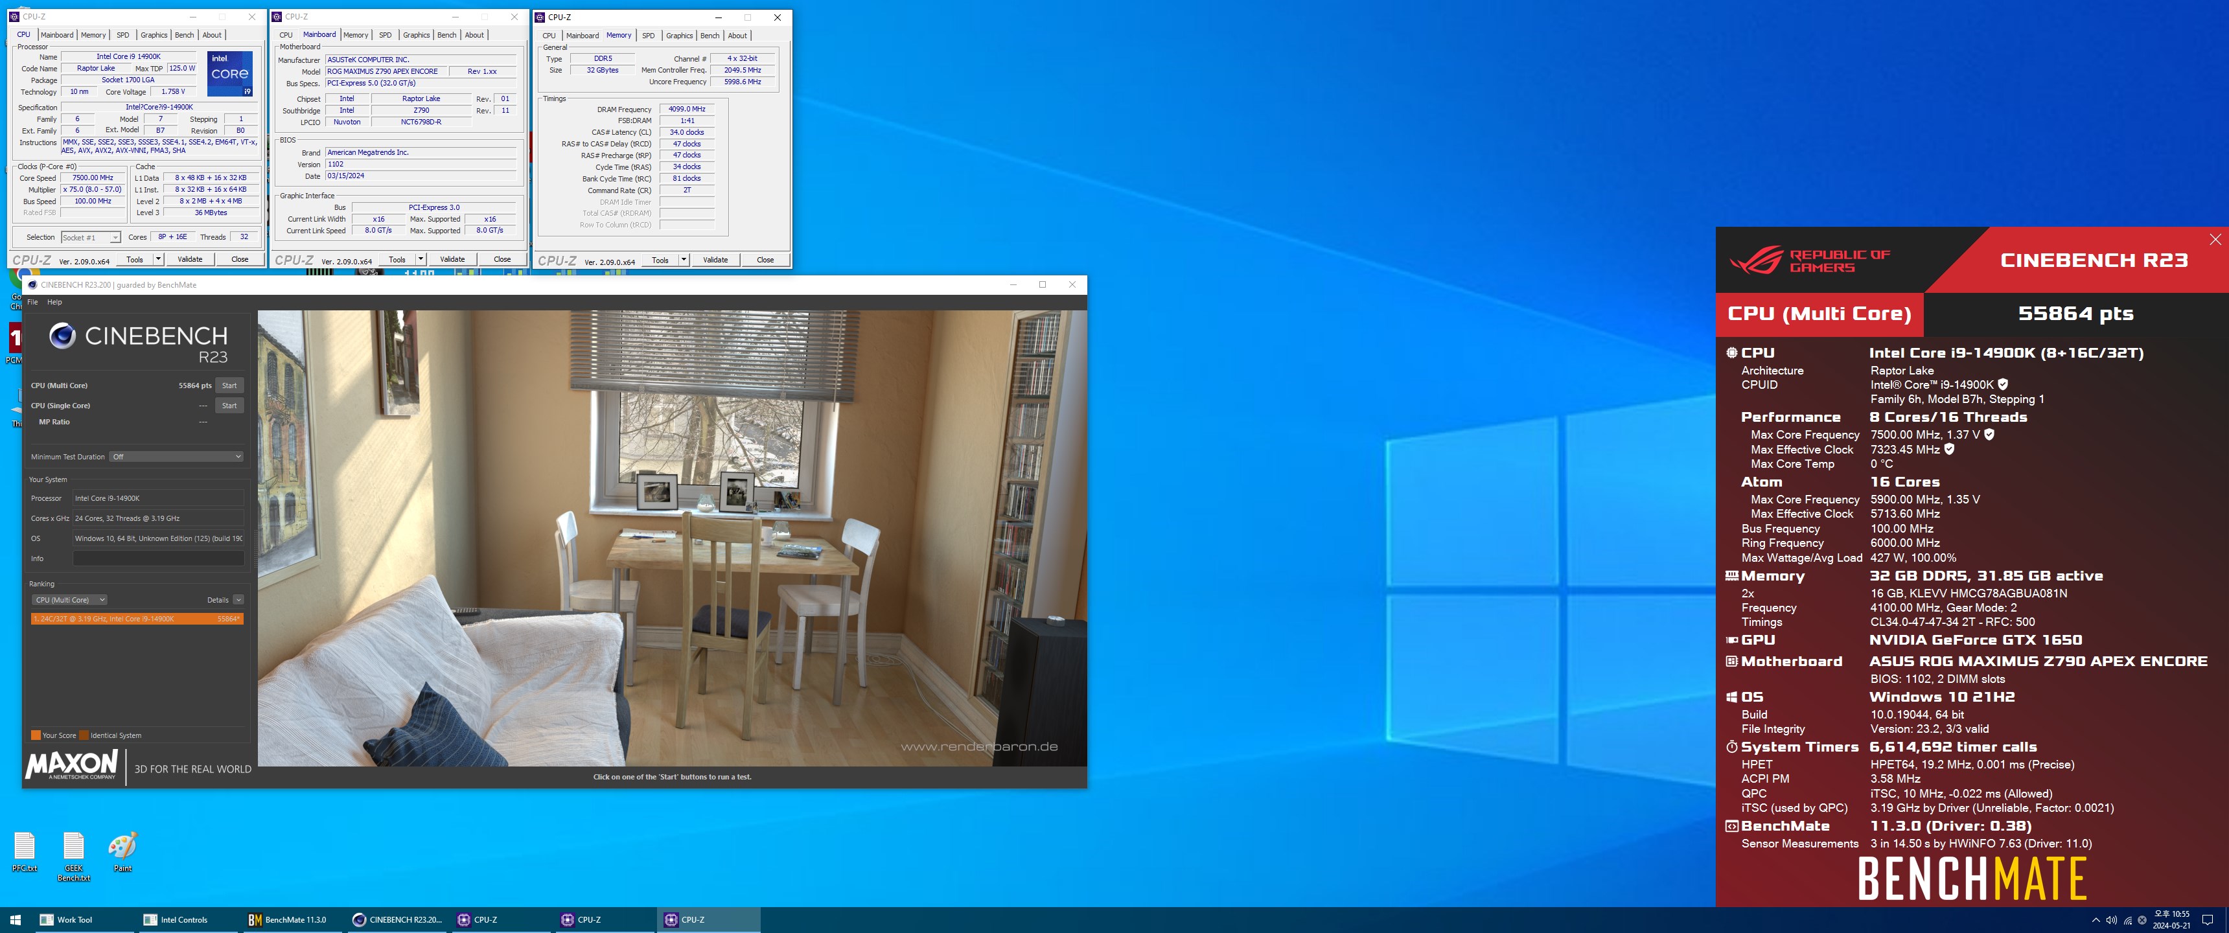
Task: Click NVIDIA GeForce GTX 1650 GPU entry
Action: tap(1976, 639)
